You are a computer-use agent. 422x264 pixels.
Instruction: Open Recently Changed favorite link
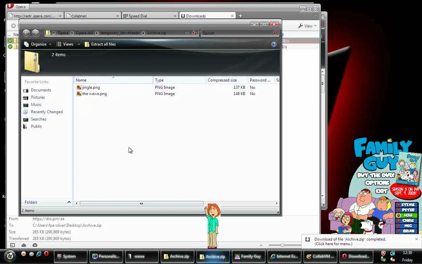coord(46,112)
